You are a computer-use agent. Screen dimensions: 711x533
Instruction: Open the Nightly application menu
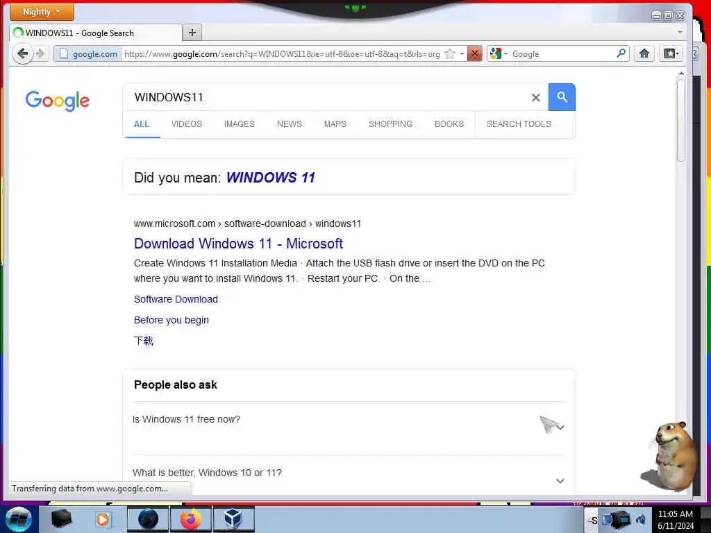pyautogui.click(x=42, y=12)
